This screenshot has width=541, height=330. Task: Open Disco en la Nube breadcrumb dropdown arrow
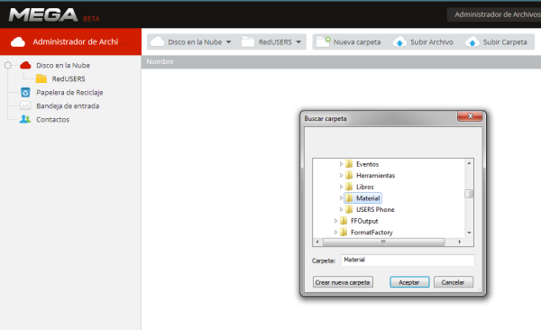point(228,42)
